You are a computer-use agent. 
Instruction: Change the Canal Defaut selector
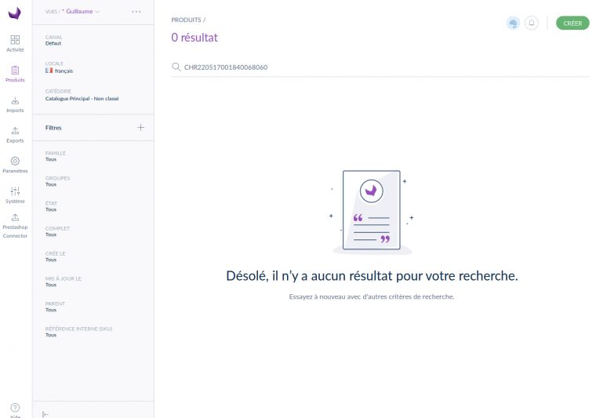(x=53, y=40)
